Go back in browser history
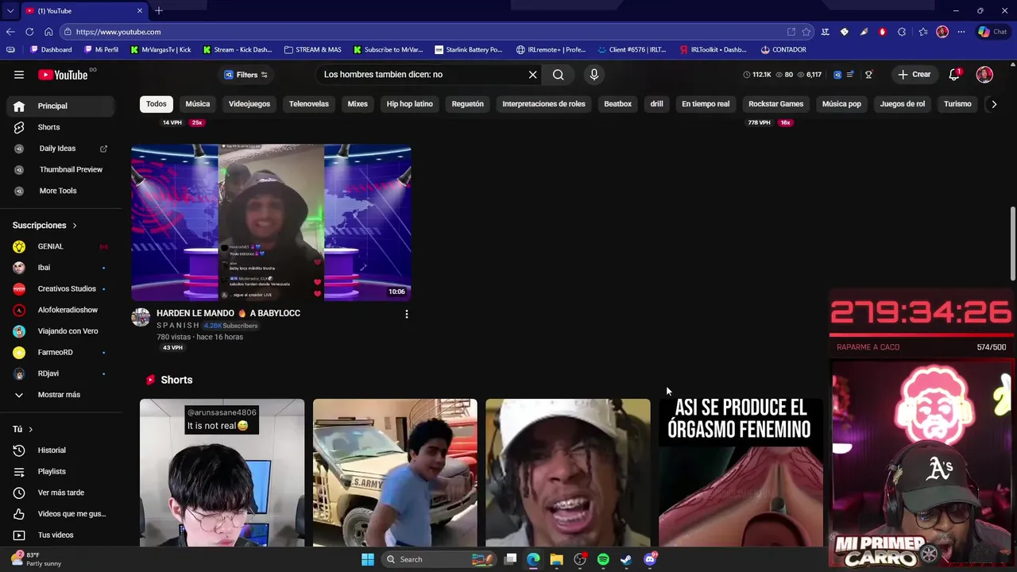 (x=10, y=32)
